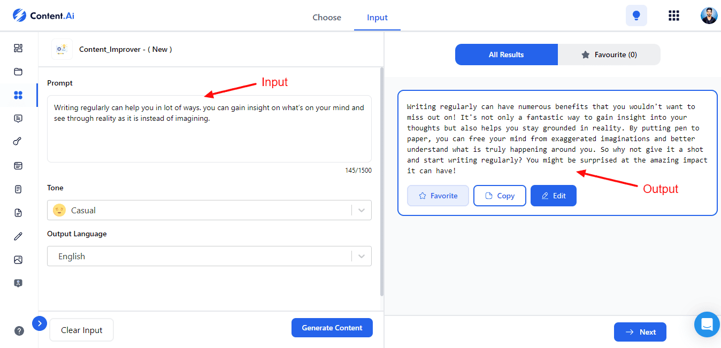The height and width of the screenshot is (348, 721).
Task: Click the left panel vertical scrollbar
Action: point(381,182)
